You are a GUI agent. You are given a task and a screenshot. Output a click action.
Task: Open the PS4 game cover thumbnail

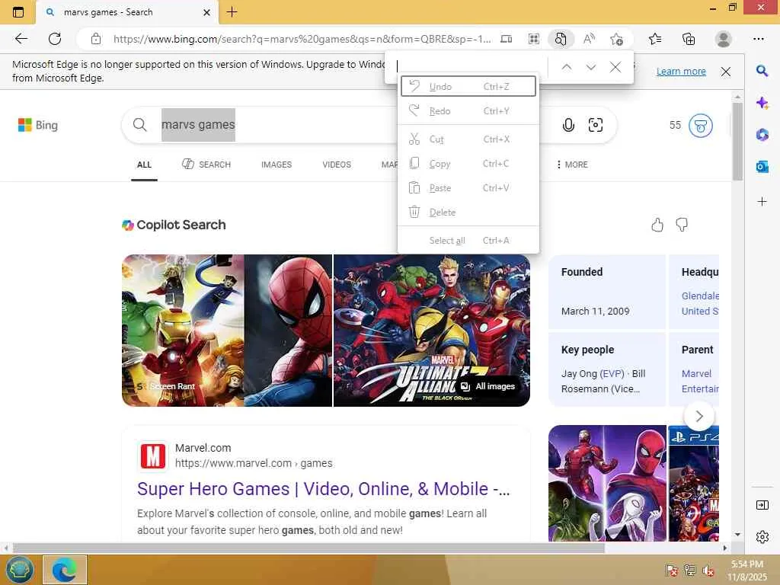[693, 483]
